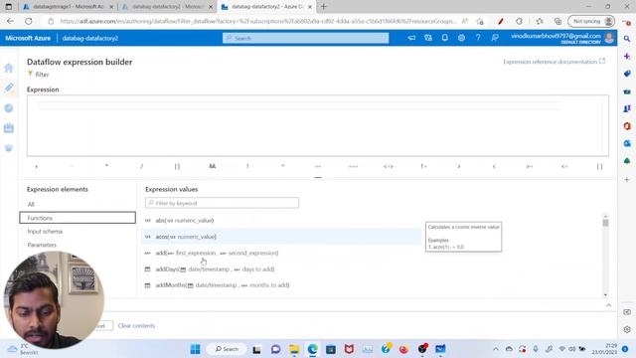
Task: Go back with the browser back arrow
Action: (x=10, y=21)
